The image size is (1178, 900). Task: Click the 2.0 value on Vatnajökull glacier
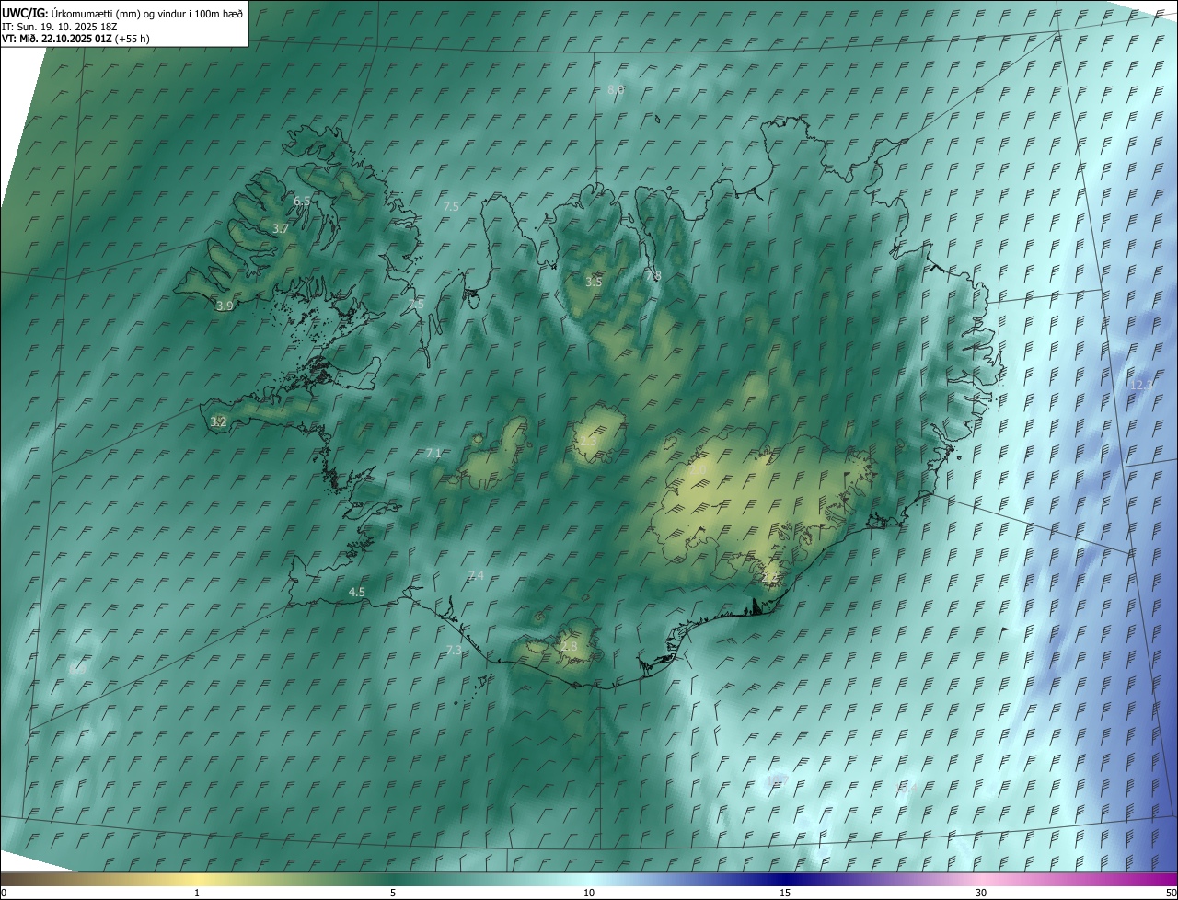click(699, 470)
